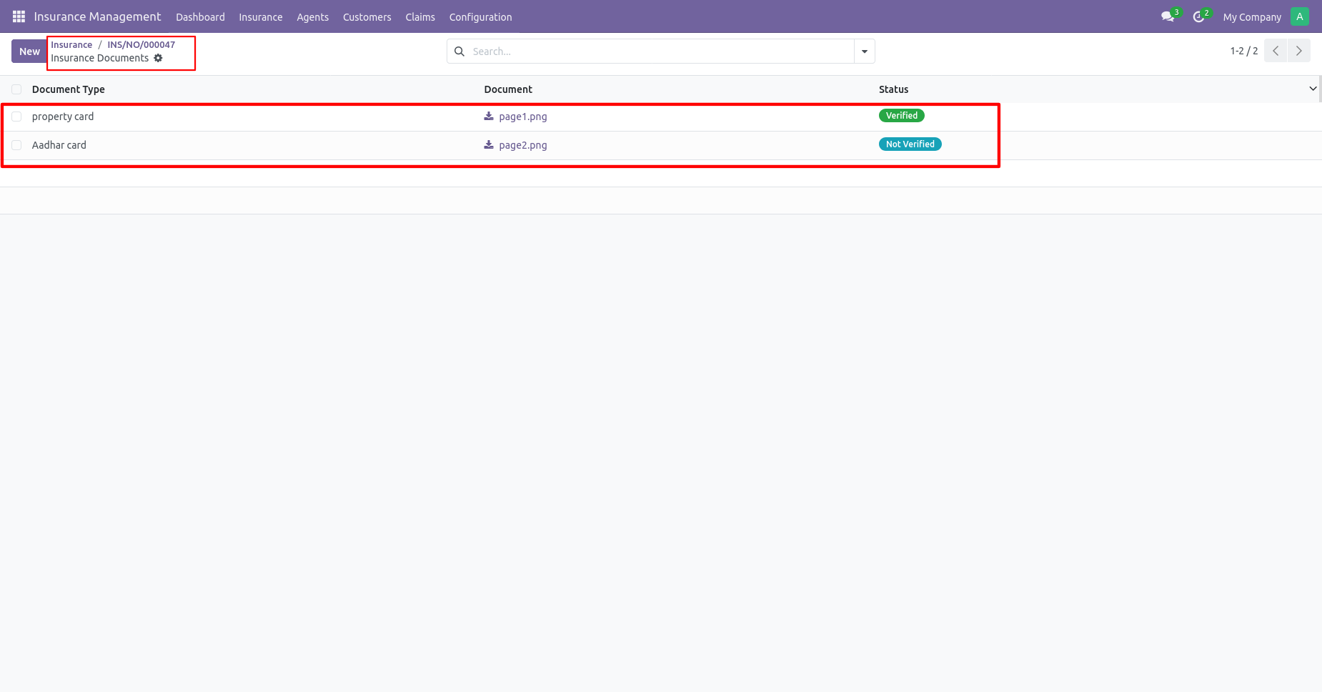Click the Insurance Management app title

97,16
